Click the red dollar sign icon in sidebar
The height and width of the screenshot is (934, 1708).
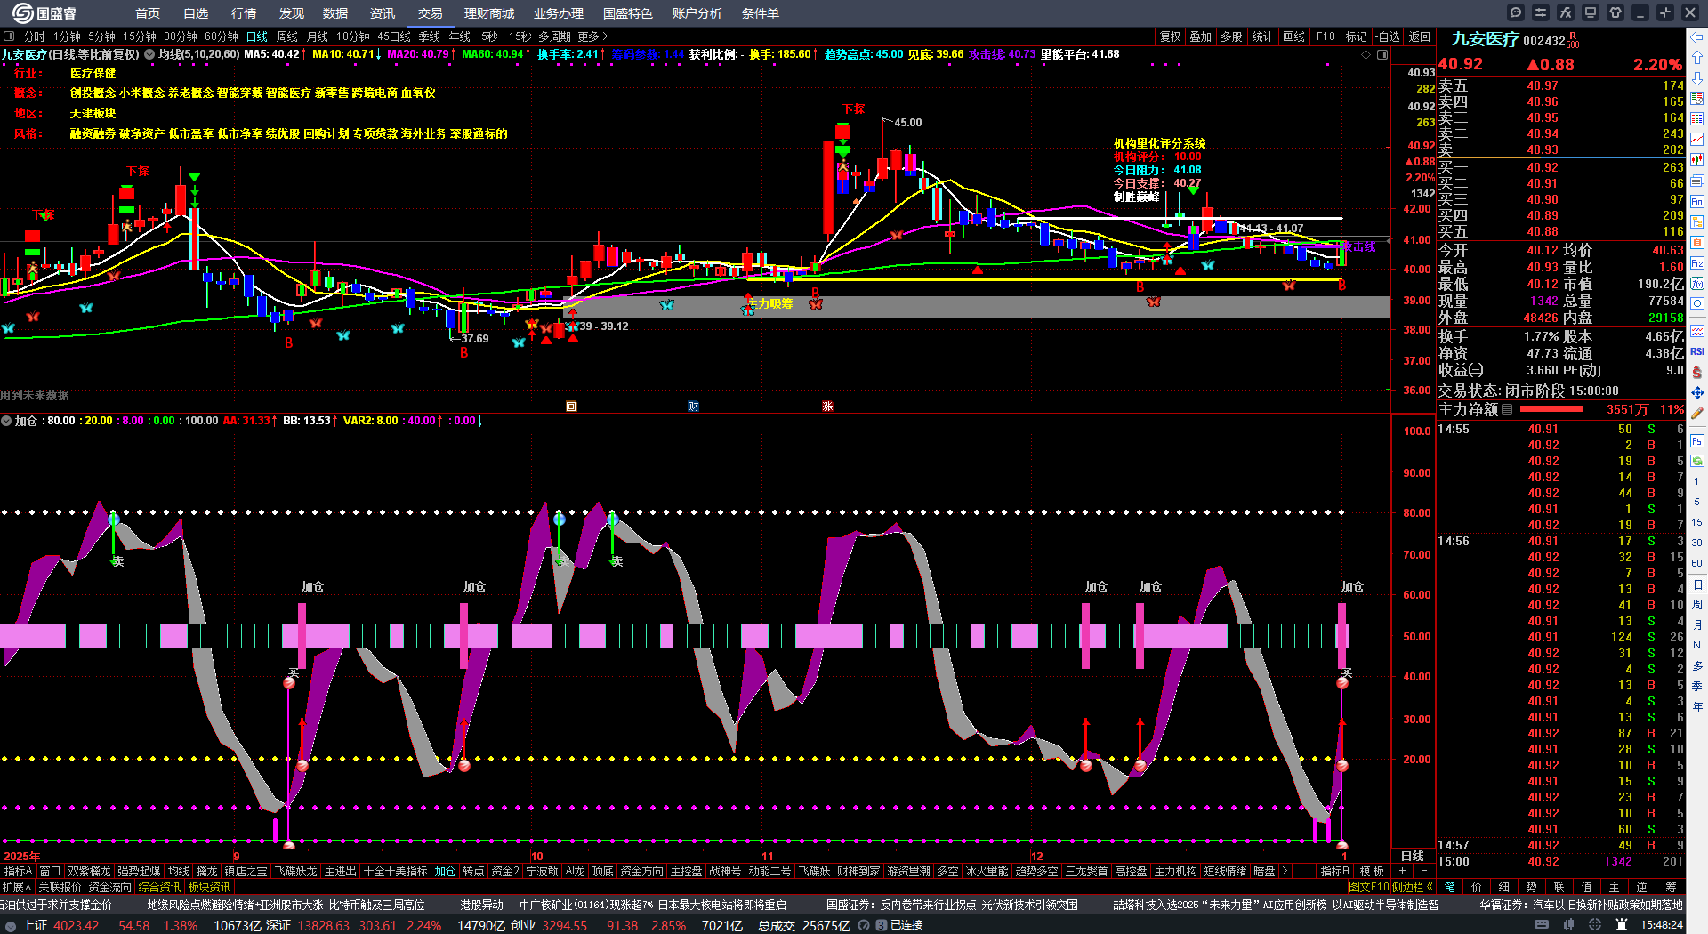pos(1697,372)
